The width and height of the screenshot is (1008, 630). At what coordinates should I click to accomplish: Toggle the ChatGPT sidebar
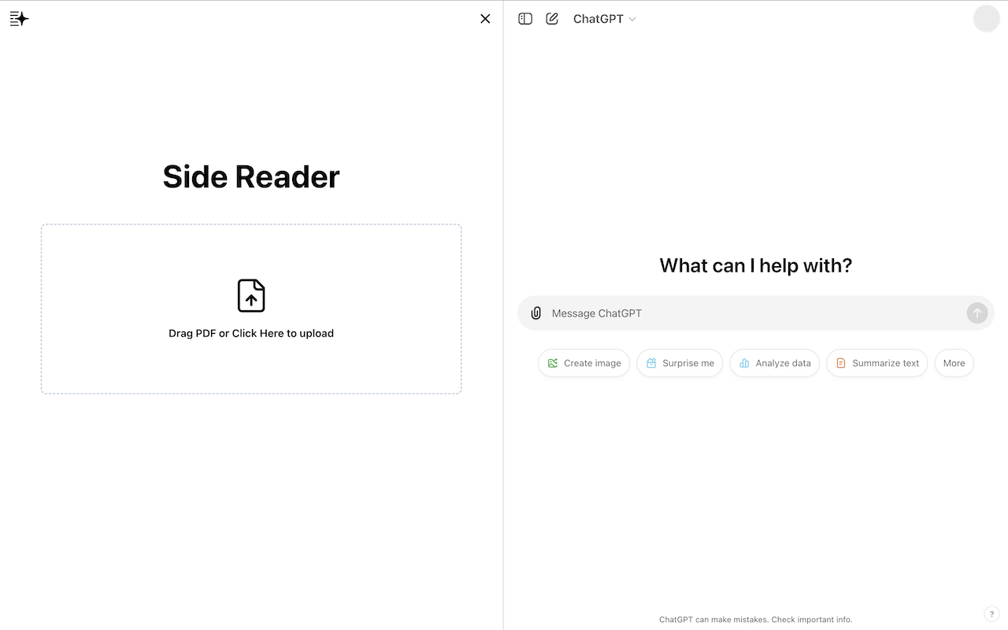(525, 19)
